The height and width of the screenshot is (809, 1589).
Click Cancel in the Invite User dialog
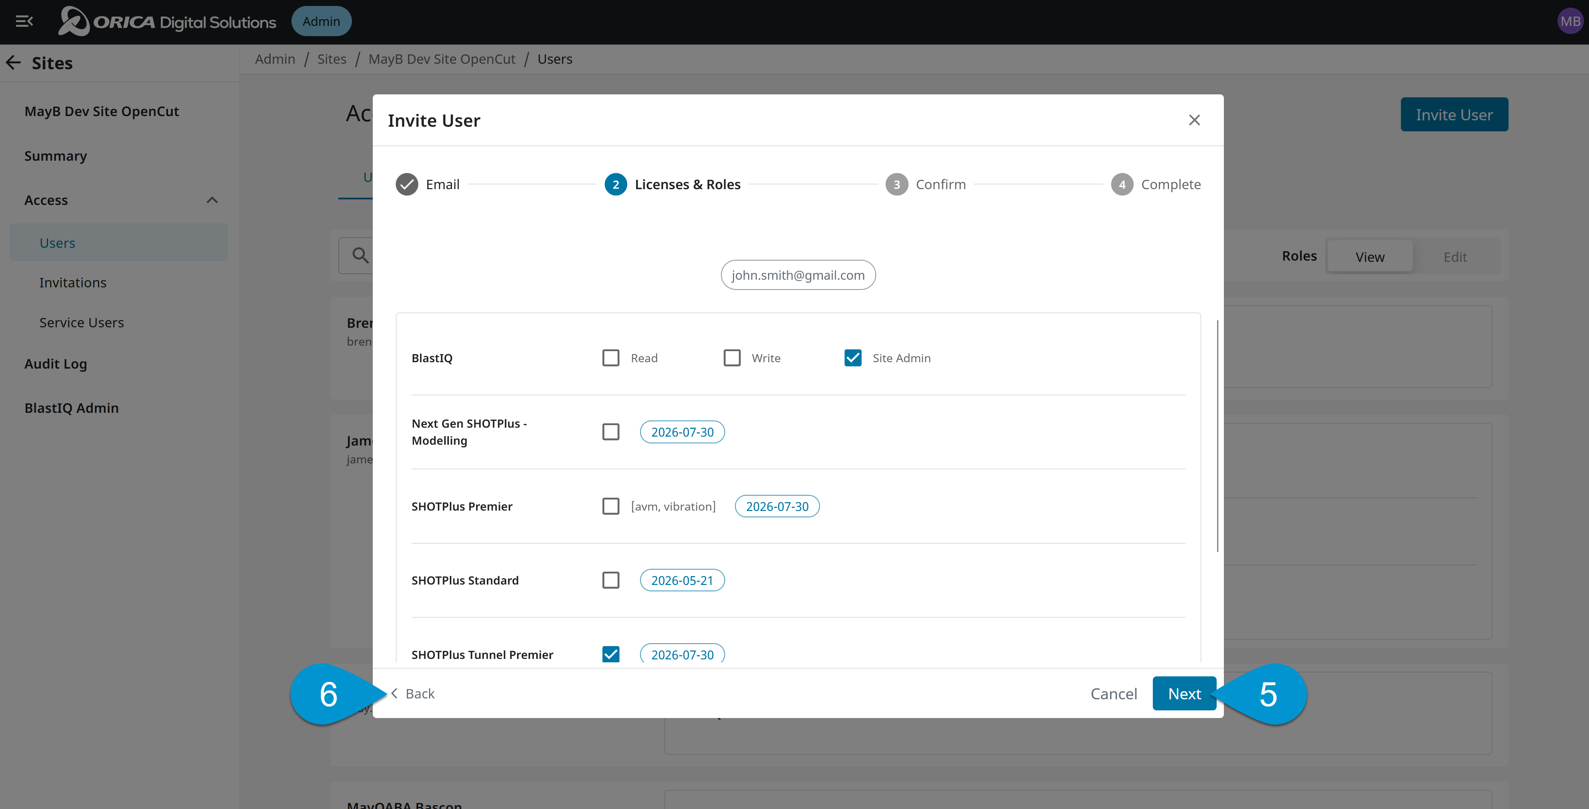(x=1113, y=694)
